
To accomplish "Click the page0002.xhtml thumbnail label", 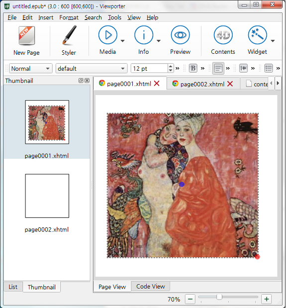I will click(47, 229).
